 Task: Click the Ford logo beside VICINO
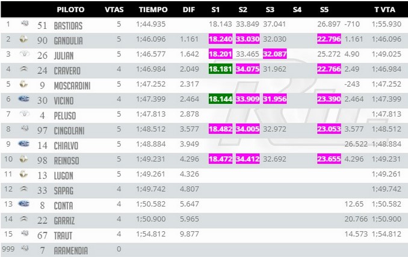click(x=23, y=99)
